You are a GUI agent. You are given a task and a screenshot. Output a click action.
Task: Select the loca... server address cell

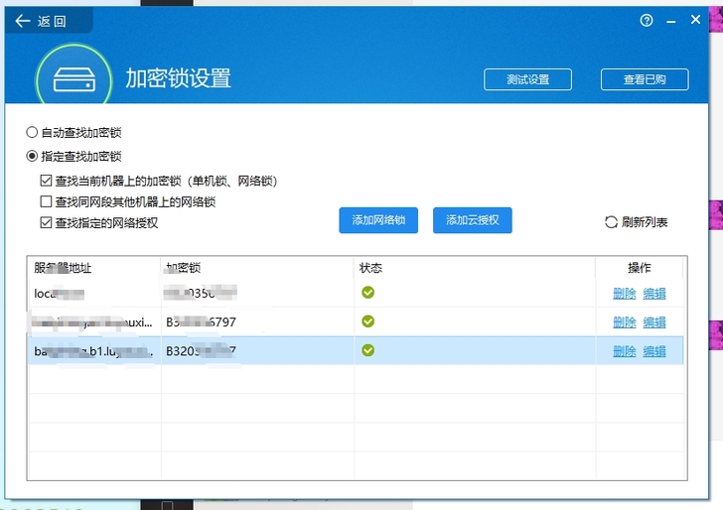click(94, 293)
